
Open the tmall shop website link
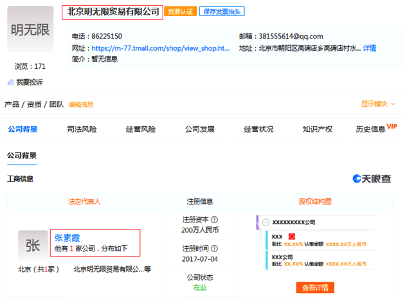tap(161, 48)
